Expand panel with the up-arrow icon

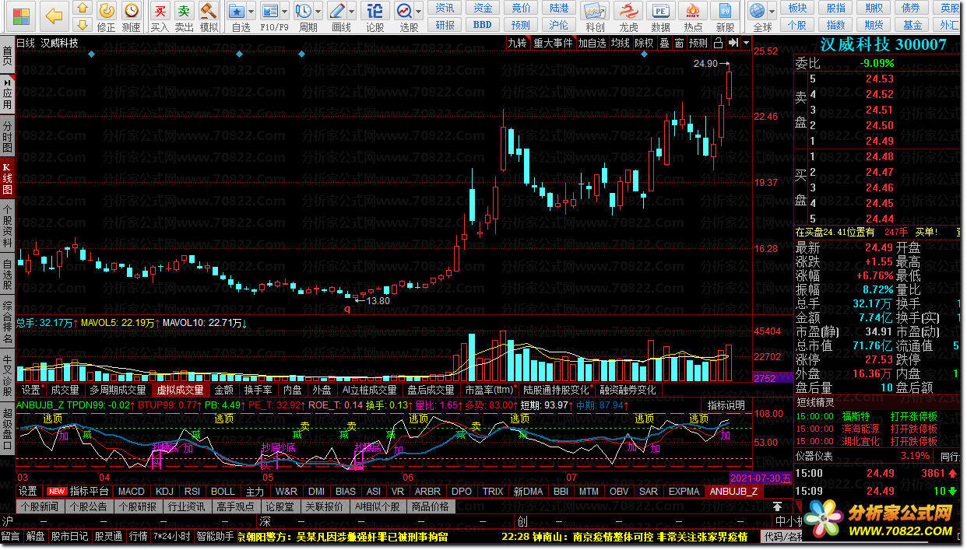(x=777, y=506)
